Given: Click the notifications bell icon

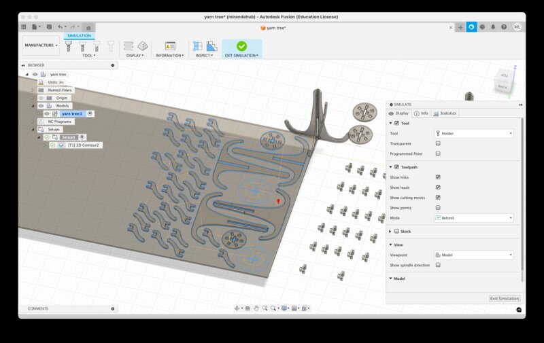Looking at the screenshot, I should [494, 27].
